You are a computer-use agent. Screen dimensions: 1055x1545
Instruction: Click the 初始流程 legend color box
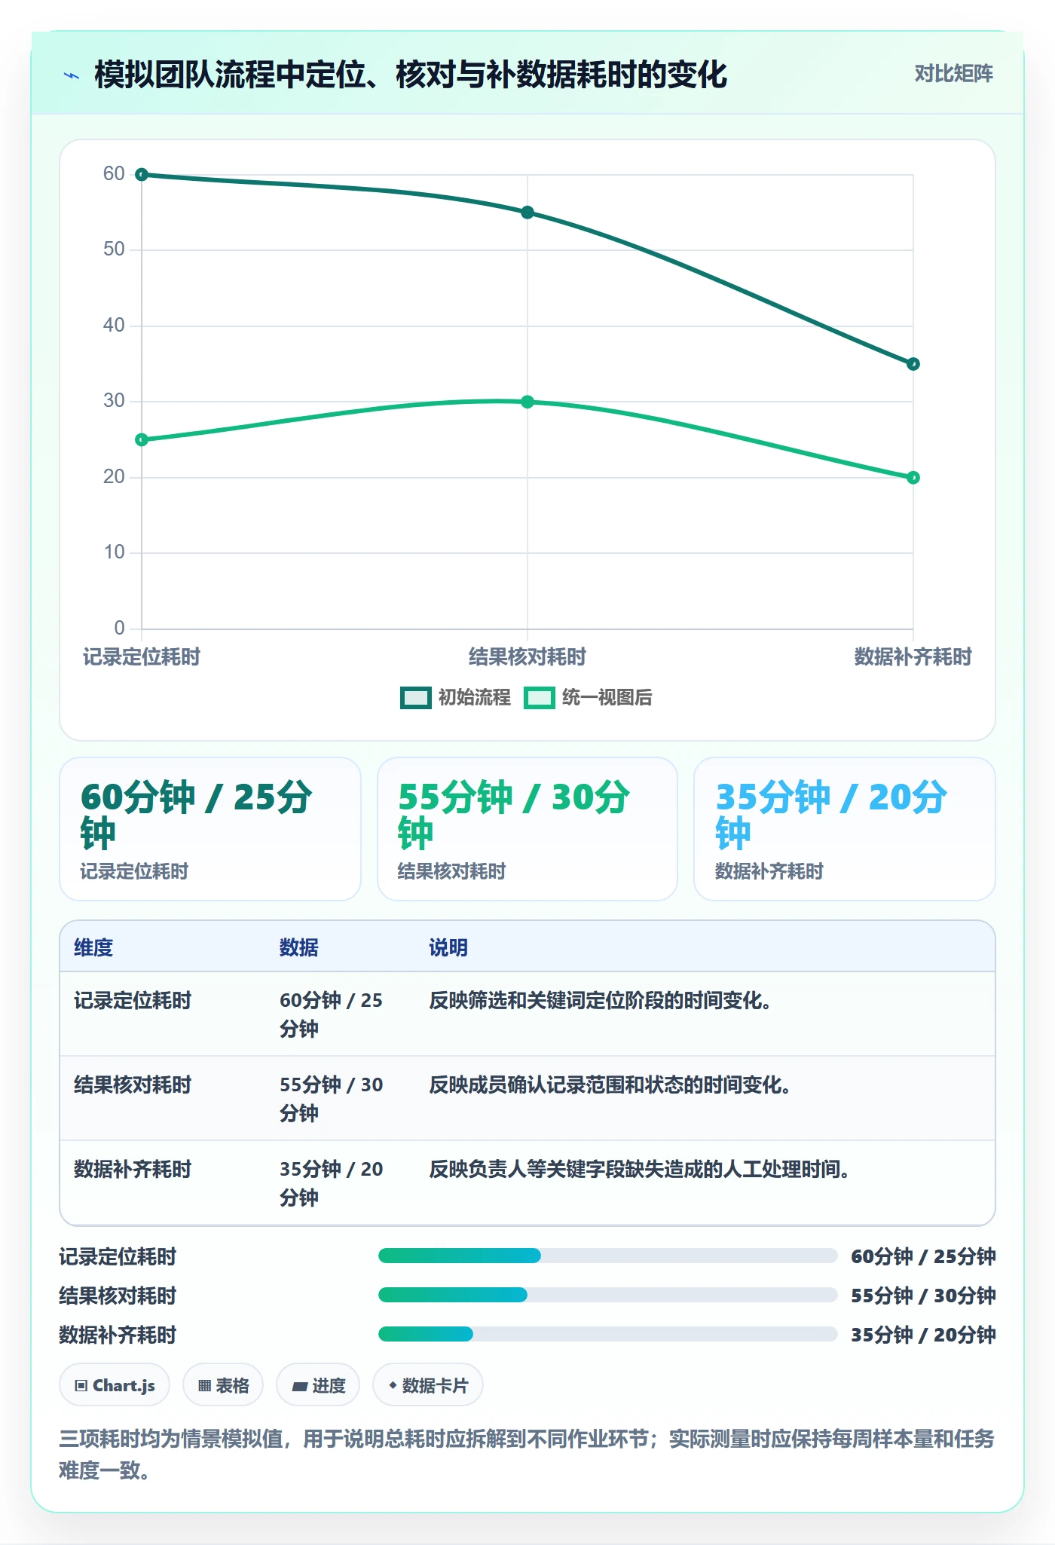coord(415,697)
